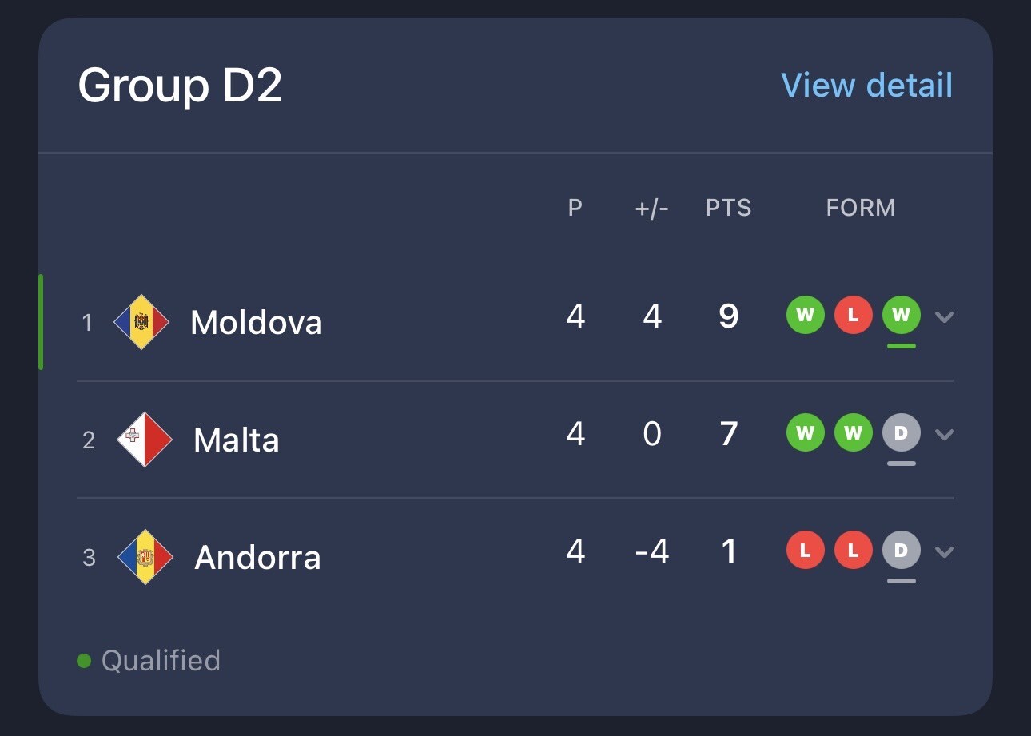Click the Moldova flag icon
Image resolution: width=1031 pixels, height=736 pixels.
point(141,322)
